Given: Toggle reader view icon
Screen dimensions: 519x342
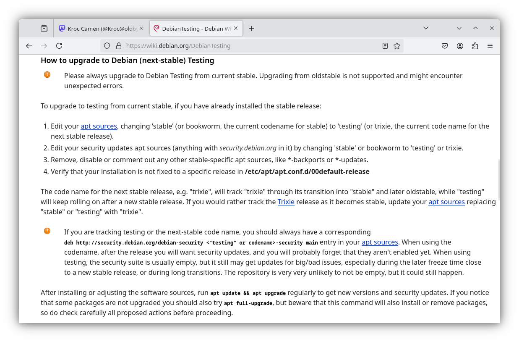Looking at the screenshot, I should tap(385, 46).
